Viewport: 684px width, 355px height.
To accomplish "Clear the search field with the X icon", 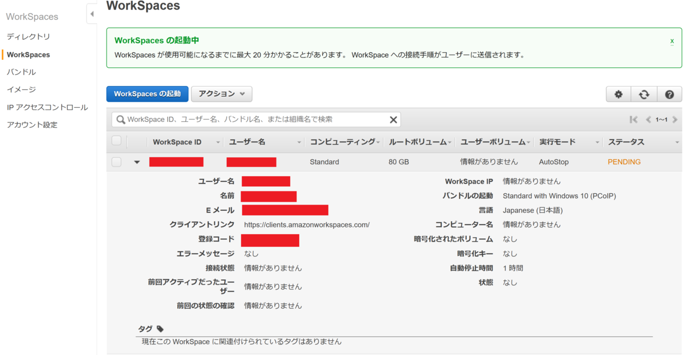I will pos(393,119).
